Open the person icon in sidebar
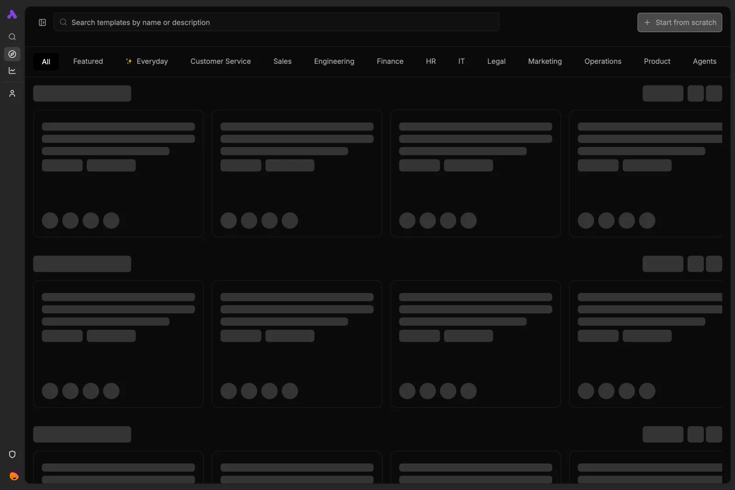The width and height of the screenshot is (735, 490). pyautogui.click(x=12, y=94)
